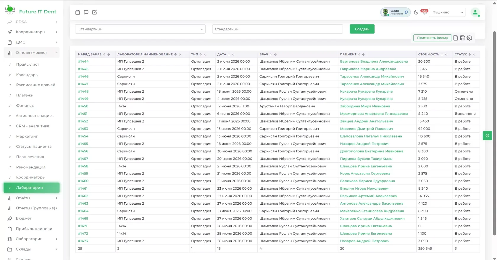Open the Бюджет sidebar item

coord(24,218)
